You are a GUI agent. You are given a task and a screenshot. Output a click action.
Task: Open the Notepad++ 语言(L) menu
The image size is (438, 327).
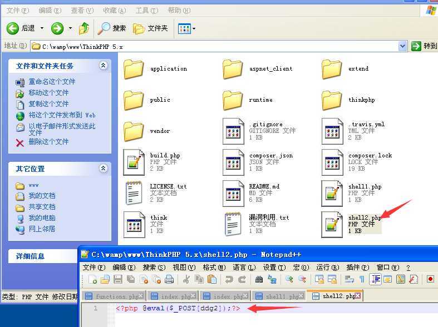pos(244,267)
